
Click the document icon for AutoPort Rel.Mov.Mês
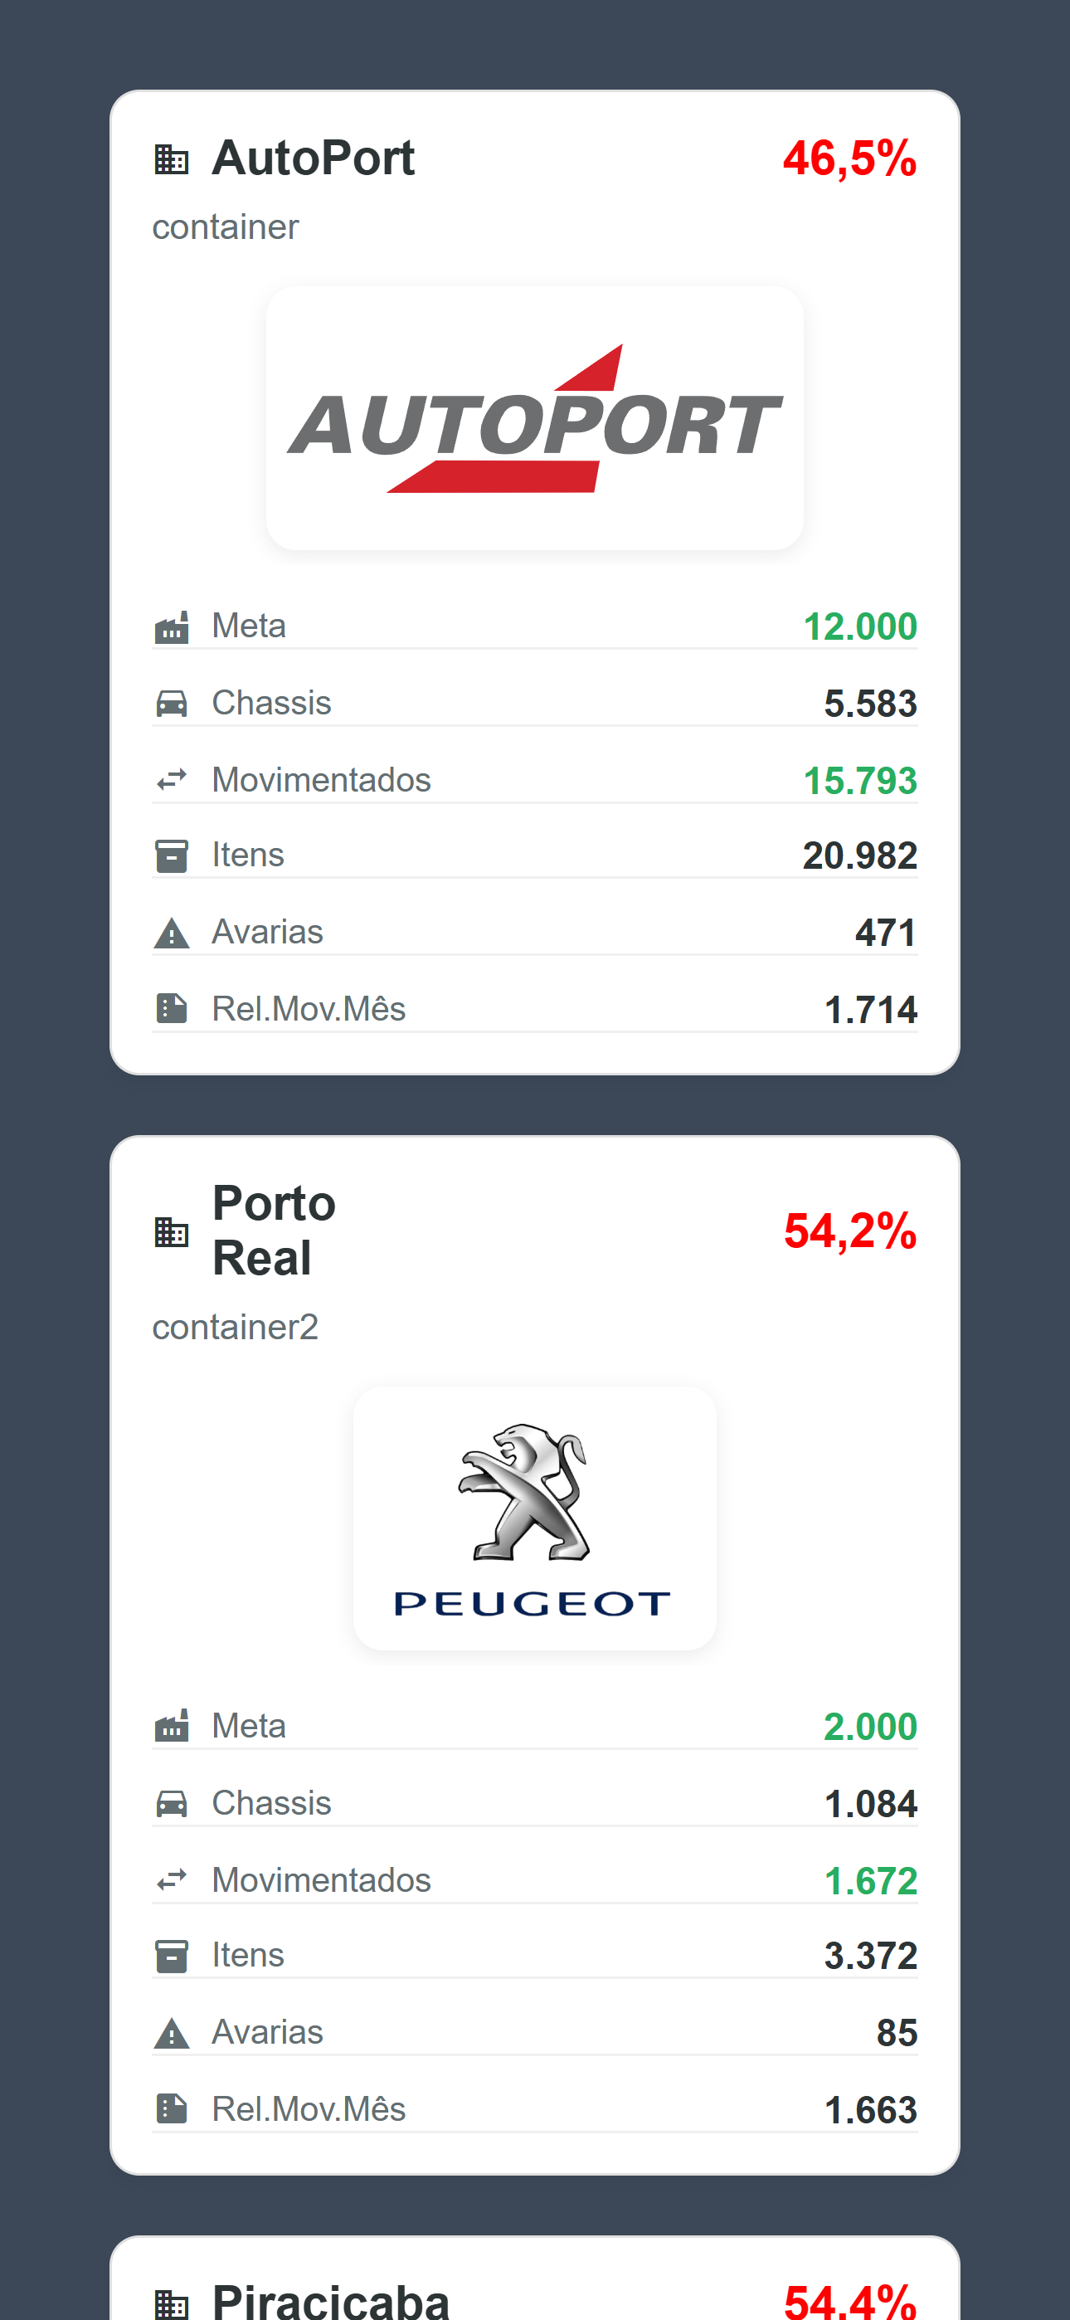pos(171,1009)
